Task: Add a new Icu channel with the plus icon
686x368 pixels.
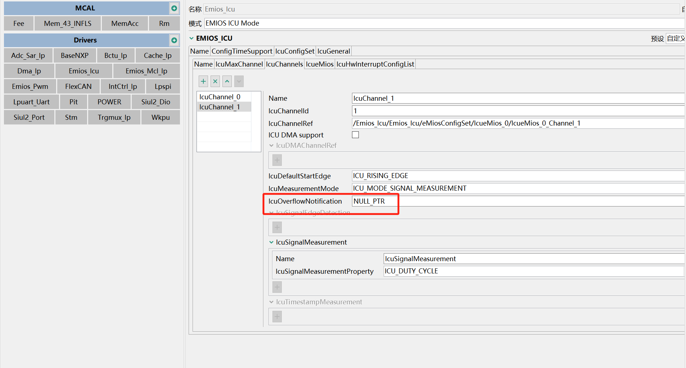Action: pos(203,81)
